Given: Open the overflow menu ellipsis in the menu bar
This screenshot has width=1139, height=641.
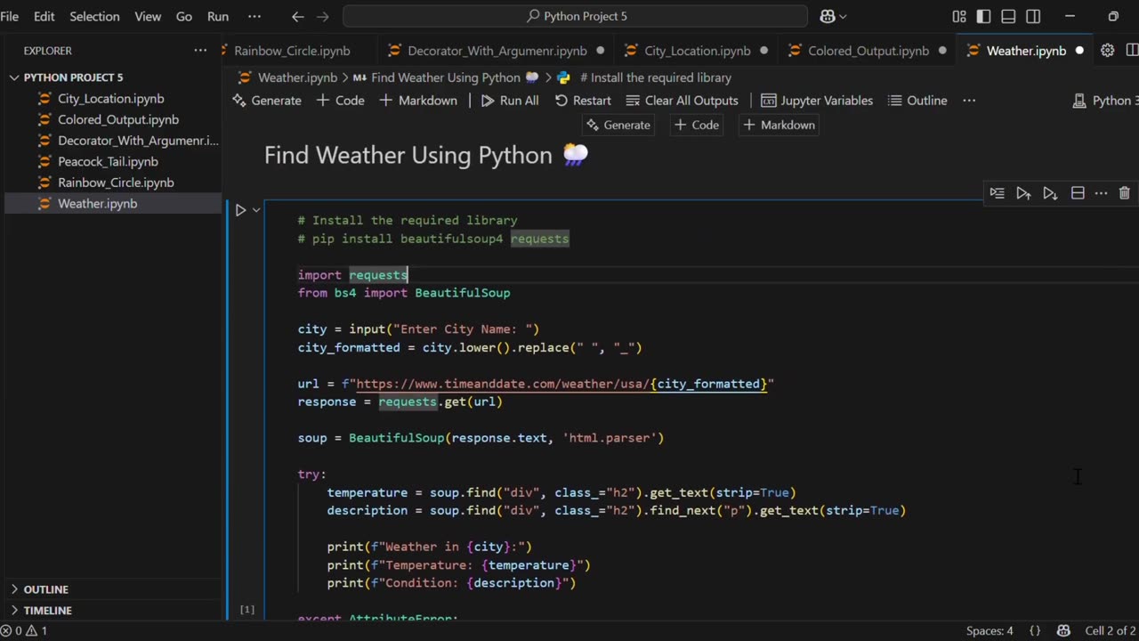Looking at the screenshot, I should point(254,16).
